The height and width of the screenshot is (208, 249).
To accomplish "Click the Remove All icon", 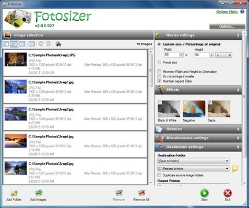I will [x=142, y=193].
